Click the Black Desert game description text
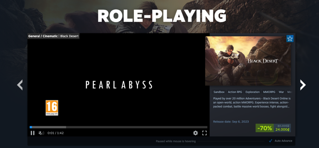Screen dimensions: 319x148 point(251,102)
